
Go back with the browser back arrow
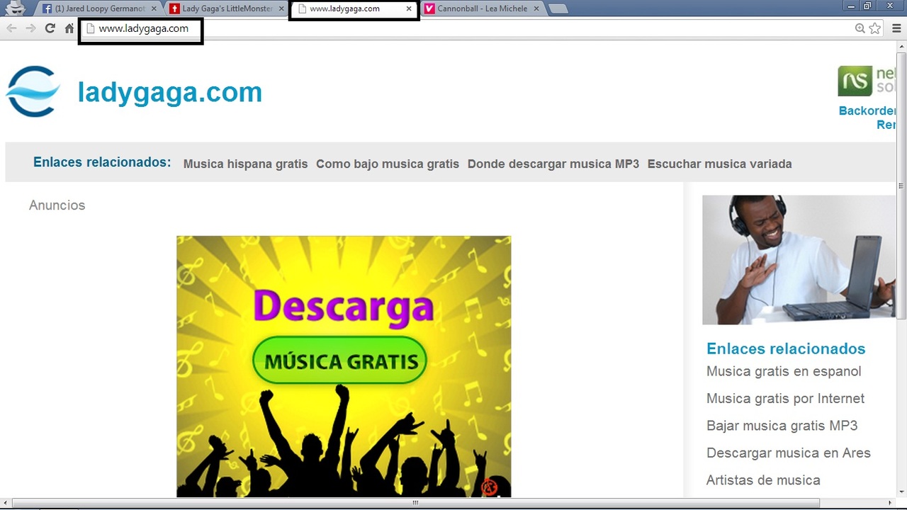[x=11, y=28]
